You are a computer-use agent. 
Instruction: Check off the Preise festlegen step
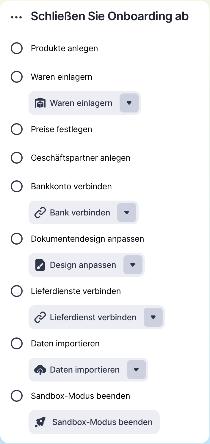17,129
